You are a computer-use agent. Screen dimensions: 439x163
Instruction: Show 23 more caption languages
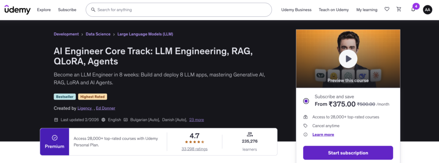click(196, 120)
